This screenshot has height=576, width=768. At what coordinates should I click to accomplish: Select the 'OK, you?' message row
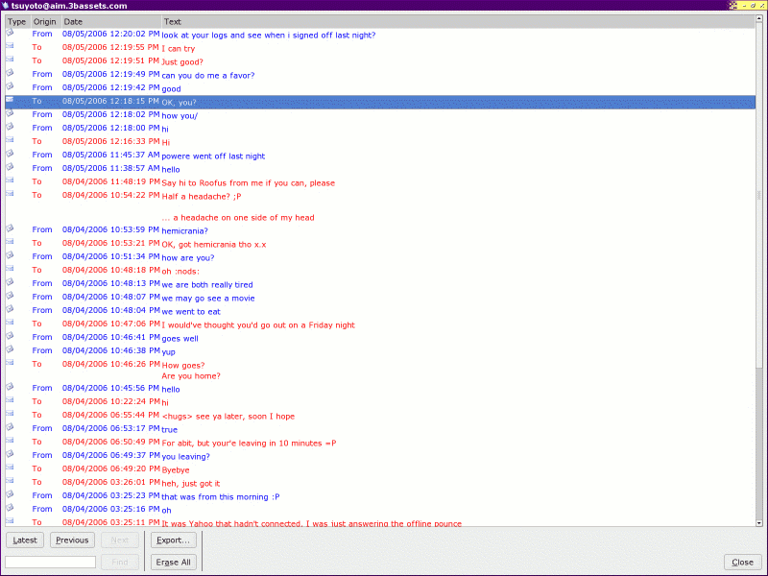[384, 101]
